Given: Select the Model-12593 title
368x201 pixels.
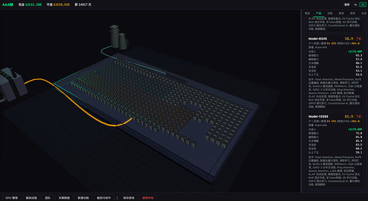Looking at the screenshot, I should coord(318,117).
